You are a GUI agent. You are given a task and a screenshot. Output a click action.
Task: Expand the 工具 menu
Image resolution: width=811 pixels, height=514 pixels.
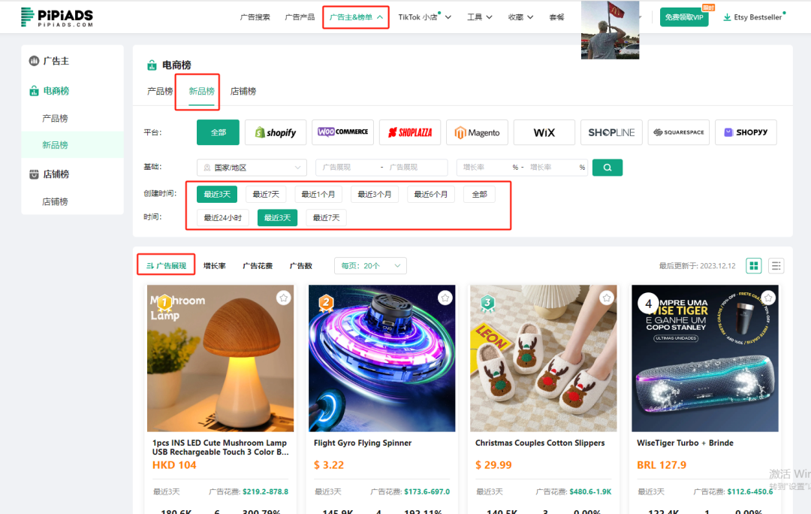(479, 17)
